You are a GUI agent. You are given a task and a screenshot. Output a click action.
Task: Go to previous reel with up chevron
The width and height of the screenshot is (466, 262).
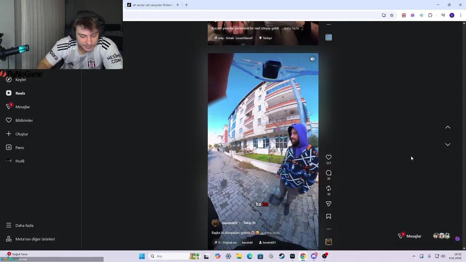click(448, 127)
